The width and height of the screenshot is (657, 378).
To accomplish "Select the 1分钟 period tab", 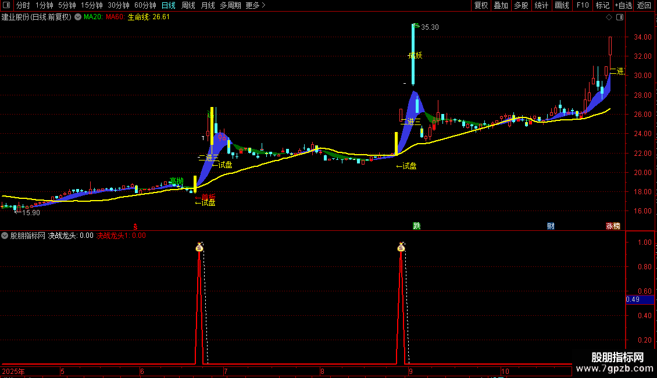I will 44,5.
